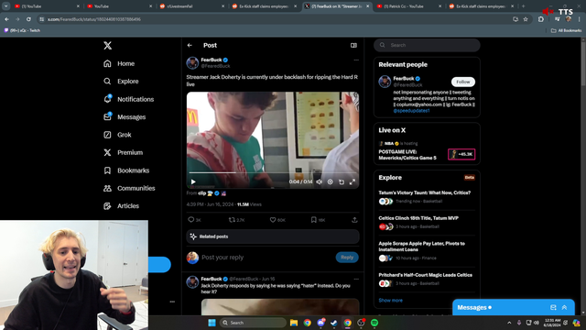Switch to Patrick Cc YouTube tab

pyautogui.click(x=409, y=6)
